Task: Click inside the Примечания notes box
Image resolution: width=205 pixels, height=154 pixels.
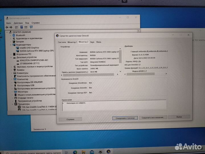Action: click(x=114, y=106)
